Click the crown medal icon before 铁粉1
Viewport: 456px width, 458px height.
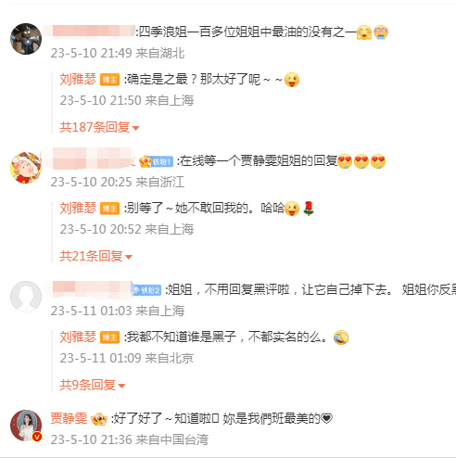coord(146,161)
